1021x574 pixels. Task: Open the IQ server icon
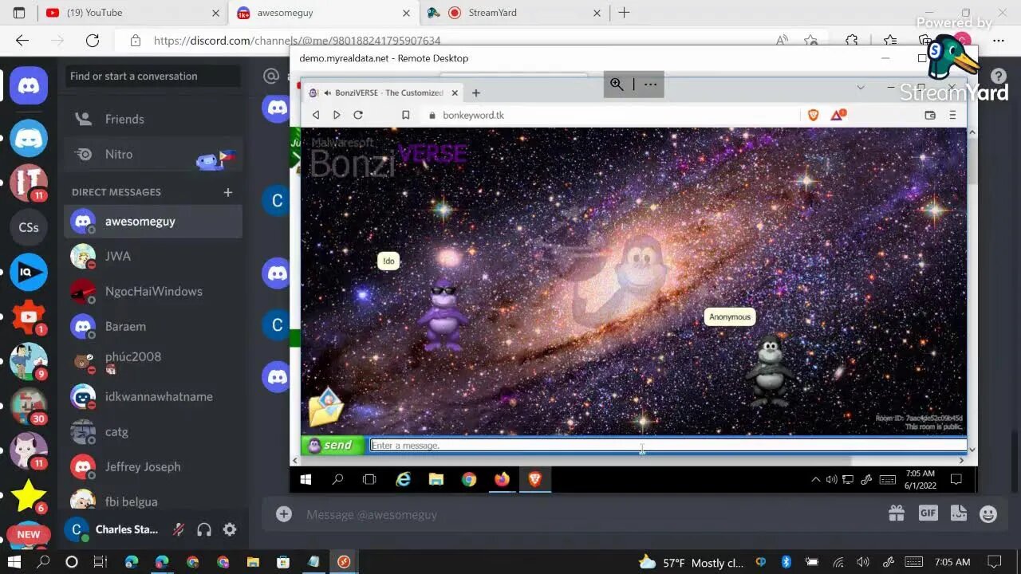29,273
